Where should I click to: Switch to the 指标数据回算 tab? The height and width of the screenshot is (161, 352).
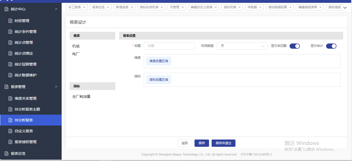(277, 7)
